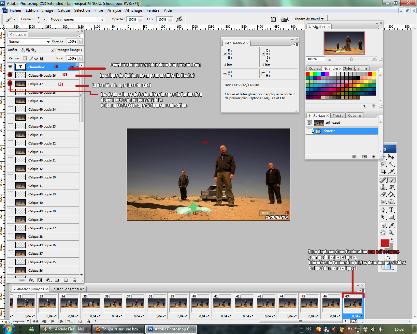Add a layer style via fx icon
This screenshot has height=334, width=417.
pyautogui.click(x=31, y=280)
